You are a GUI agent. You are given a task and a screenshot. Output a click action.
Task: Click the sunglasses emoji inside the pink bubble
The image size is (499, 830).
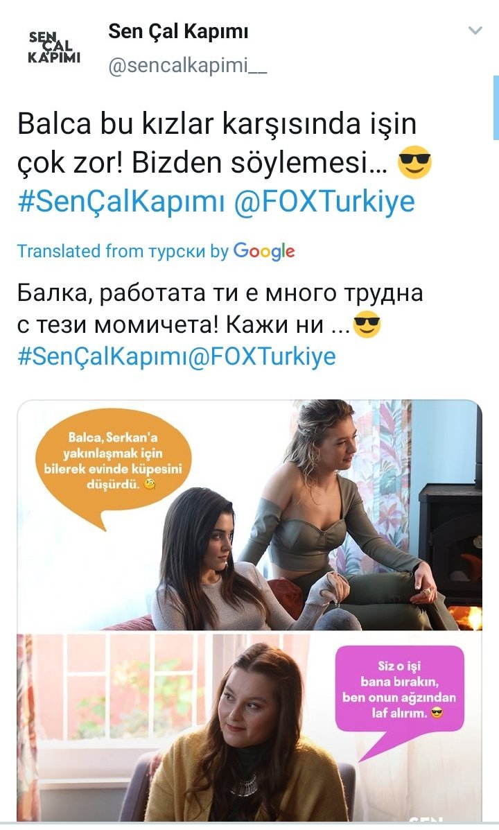437,713
